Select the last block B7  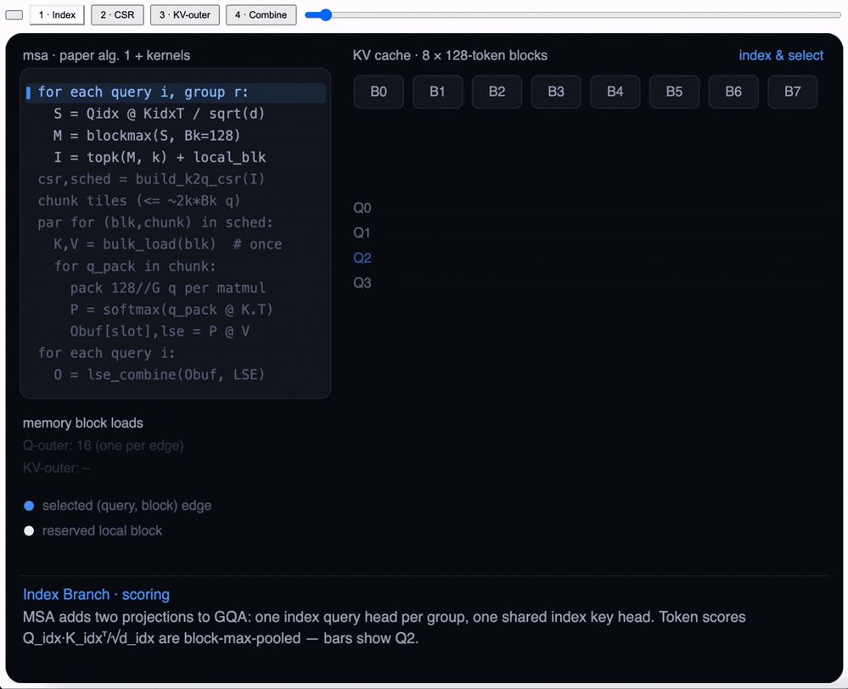[x=793, y=92]
